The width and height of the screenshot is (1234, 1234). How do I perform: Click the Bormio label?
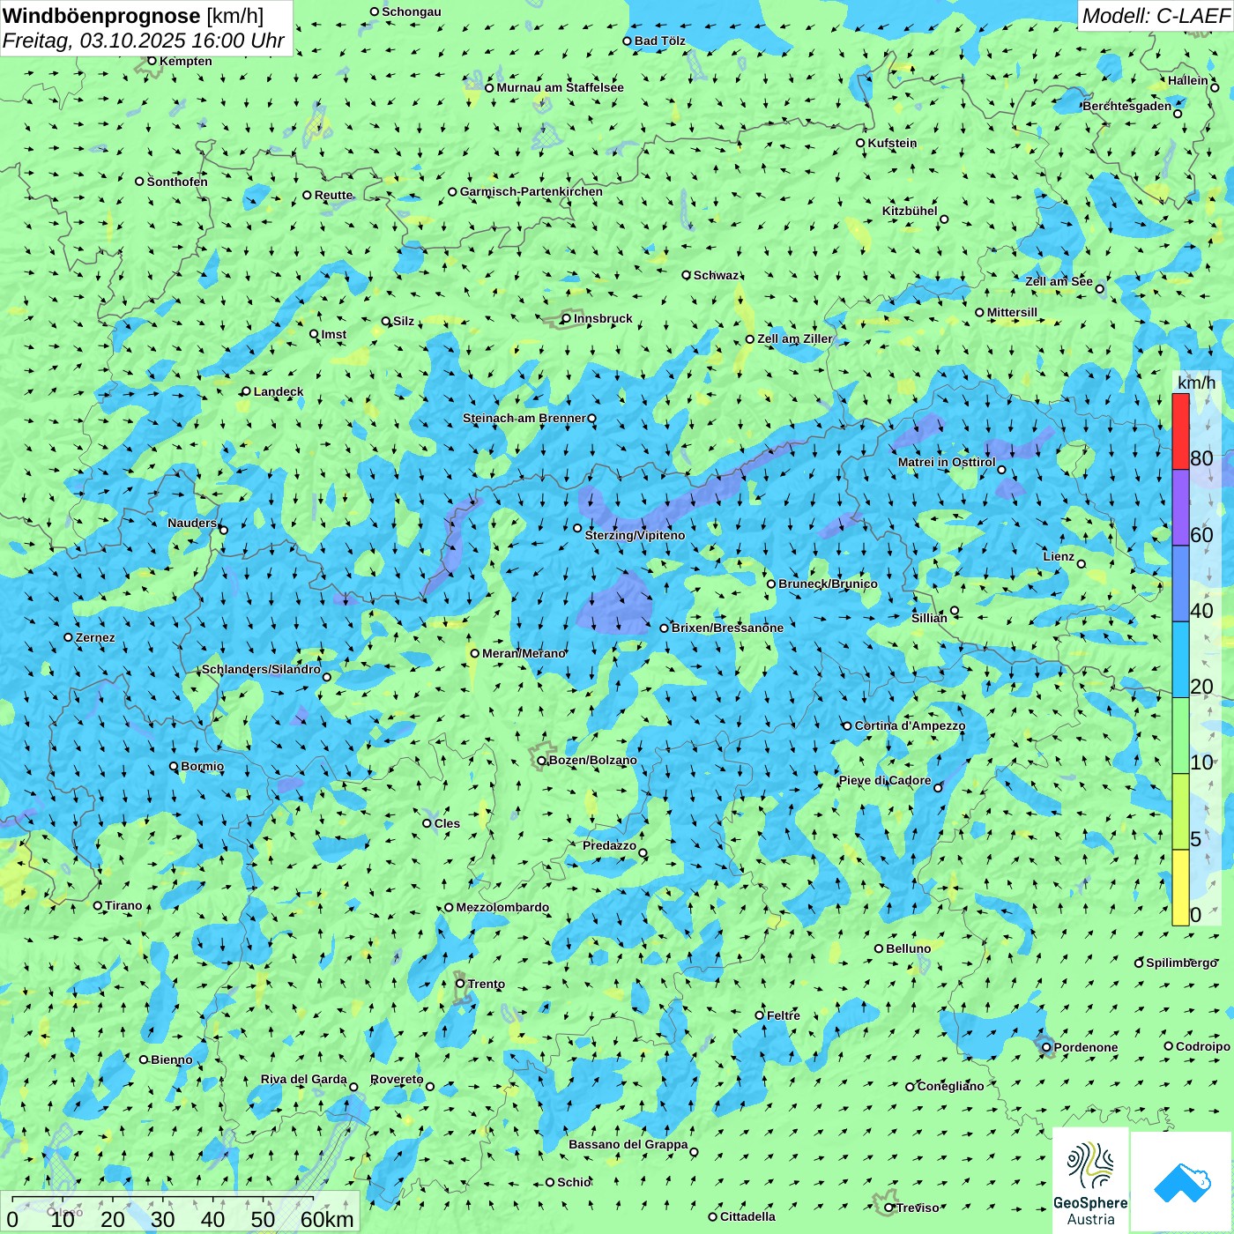click(x=202, y=766)
